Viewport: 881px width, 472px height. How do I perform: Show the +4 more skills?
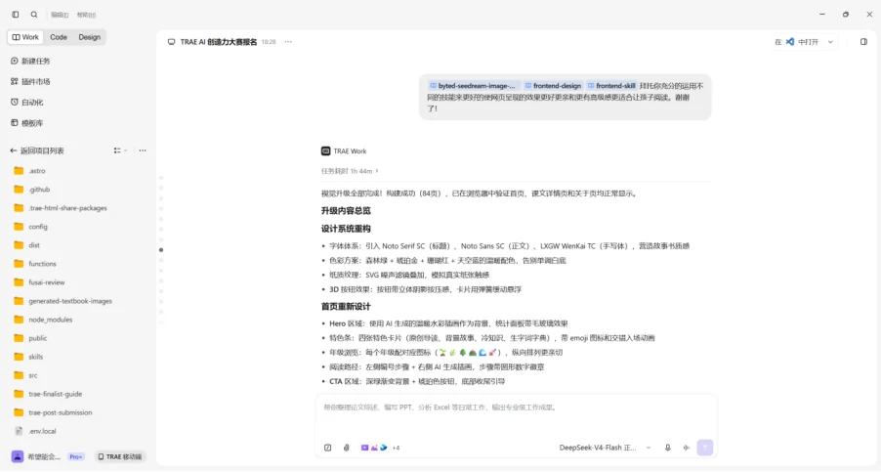[x=396, y=448]
